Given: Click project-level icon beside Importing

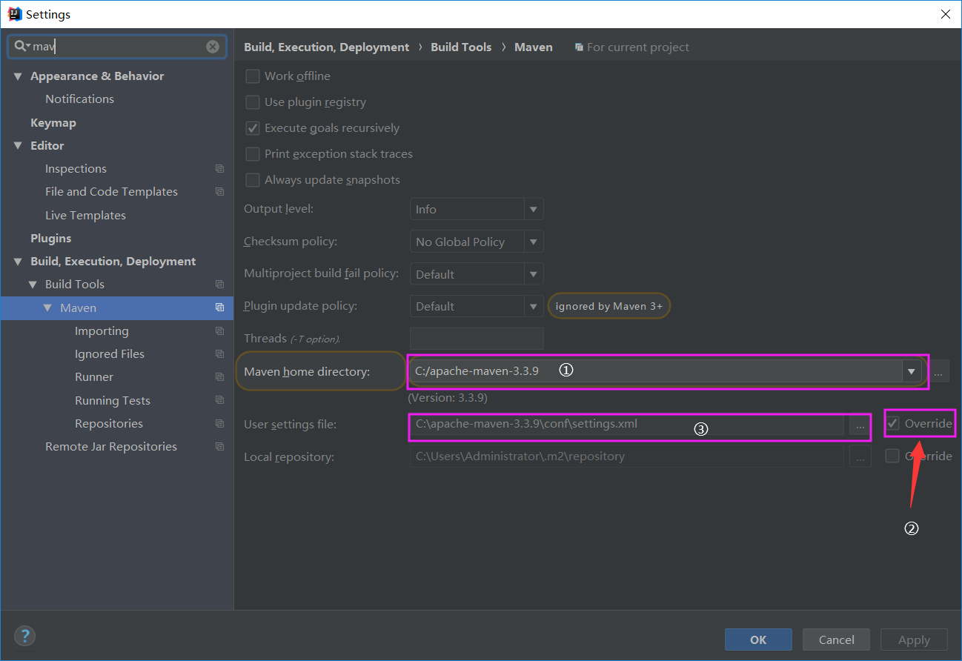Looking at the screenshot, I should pyautogui.click(x=219, y=331).
